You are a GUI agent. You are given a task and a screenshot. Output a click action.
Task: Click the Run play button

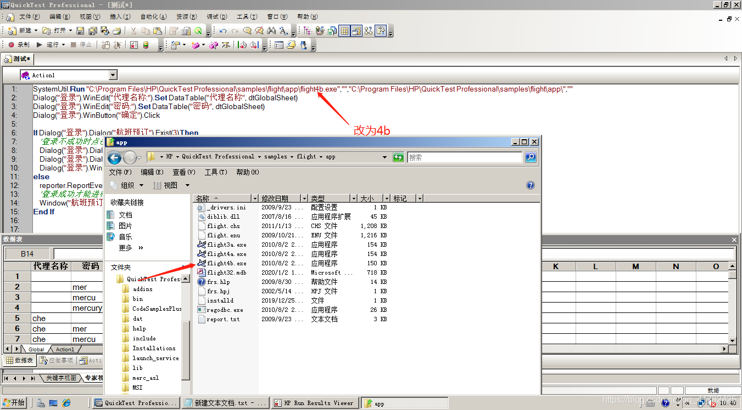tap(48, 45)
